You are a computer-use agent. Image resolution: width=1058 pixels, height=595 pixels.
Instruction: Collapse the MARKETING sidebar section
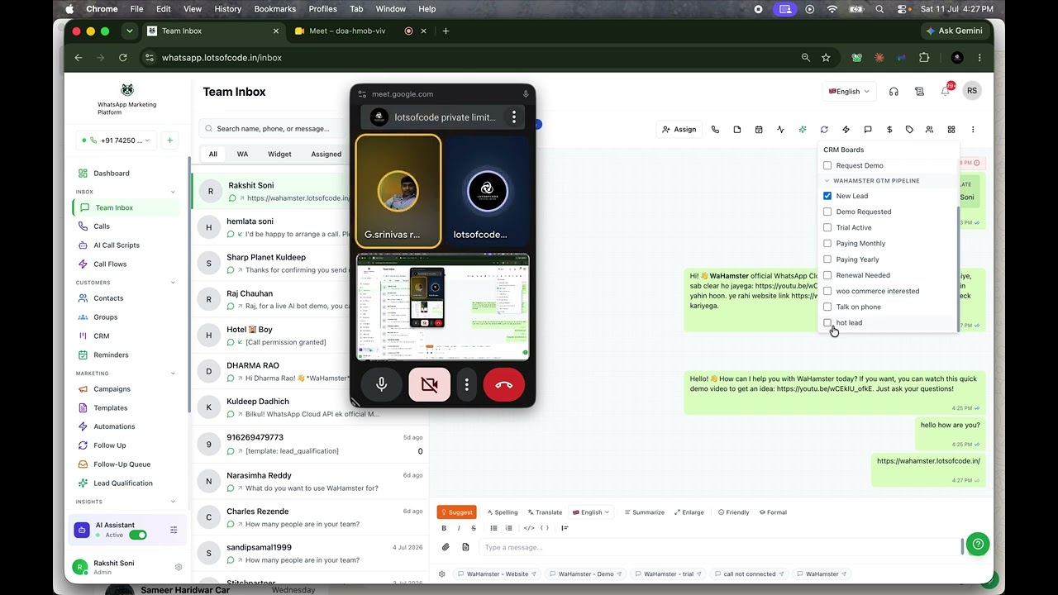[x=173, y=374]
